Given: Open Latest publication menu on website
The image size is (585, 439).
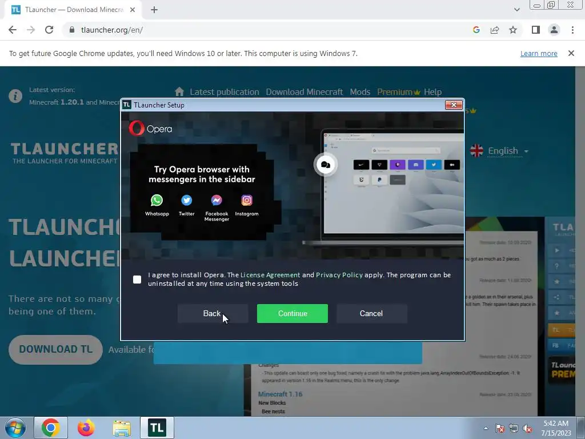Looking at the screenshot, I should [224, 92].
